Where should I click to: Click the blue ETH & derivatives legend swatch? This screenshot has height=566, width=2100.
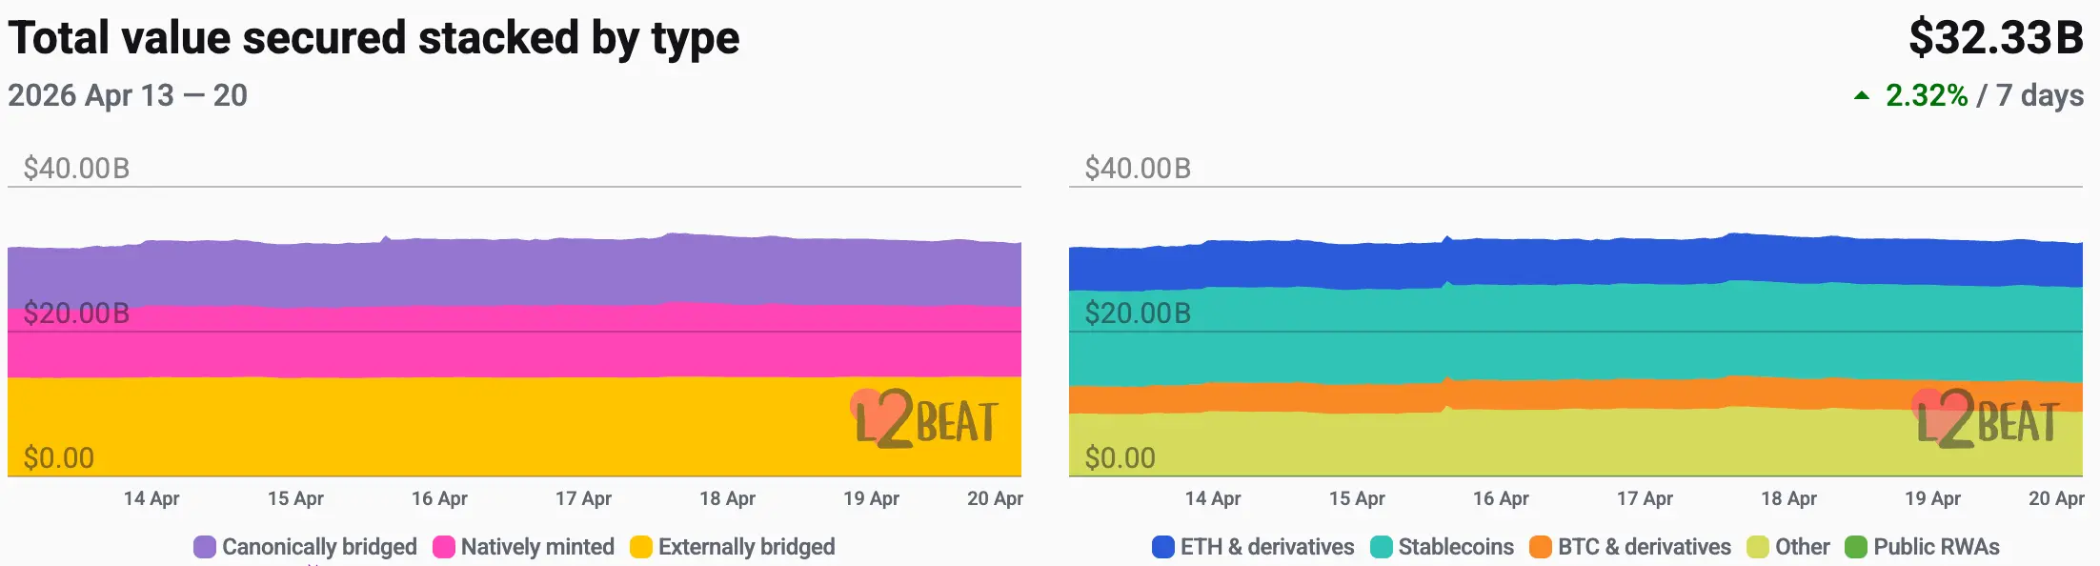click(x=1162, y=547)
